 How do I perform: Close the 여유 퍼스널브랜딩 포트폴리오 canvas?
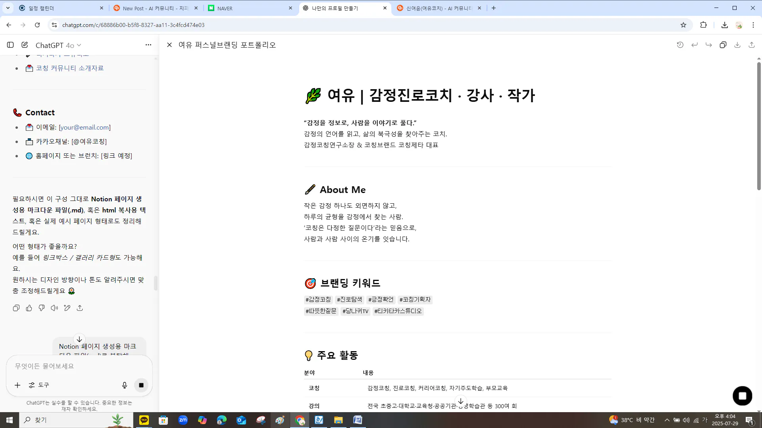coord(169,45)
